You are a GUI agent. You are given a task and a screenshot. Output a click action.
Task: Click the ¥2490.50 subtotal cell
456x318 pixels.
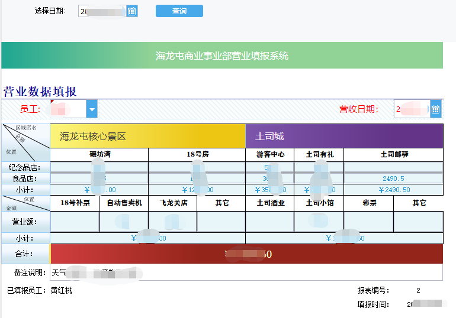tap(394, 190)
